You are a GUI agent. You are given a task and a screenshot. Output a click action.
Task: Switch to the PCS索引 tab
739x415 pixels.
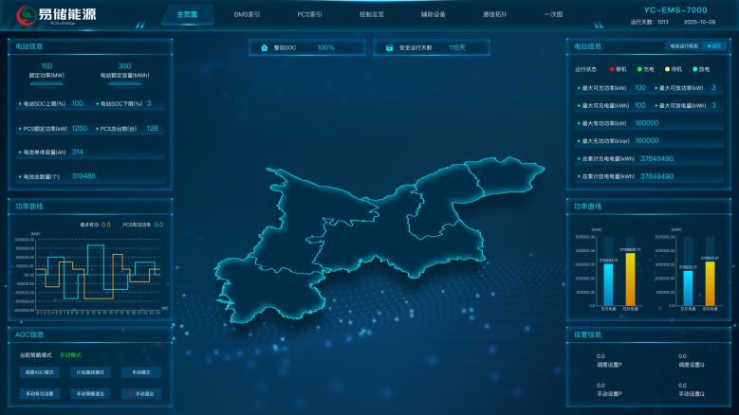tap(309, 14)
